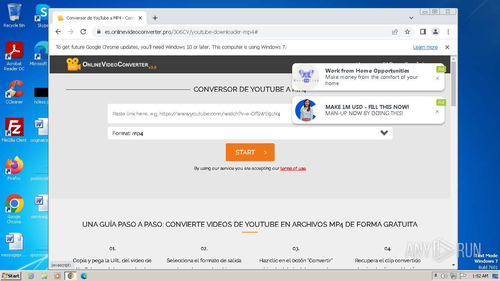
Task: Open the originalce Word document icon
Action: tap(40, 131)
